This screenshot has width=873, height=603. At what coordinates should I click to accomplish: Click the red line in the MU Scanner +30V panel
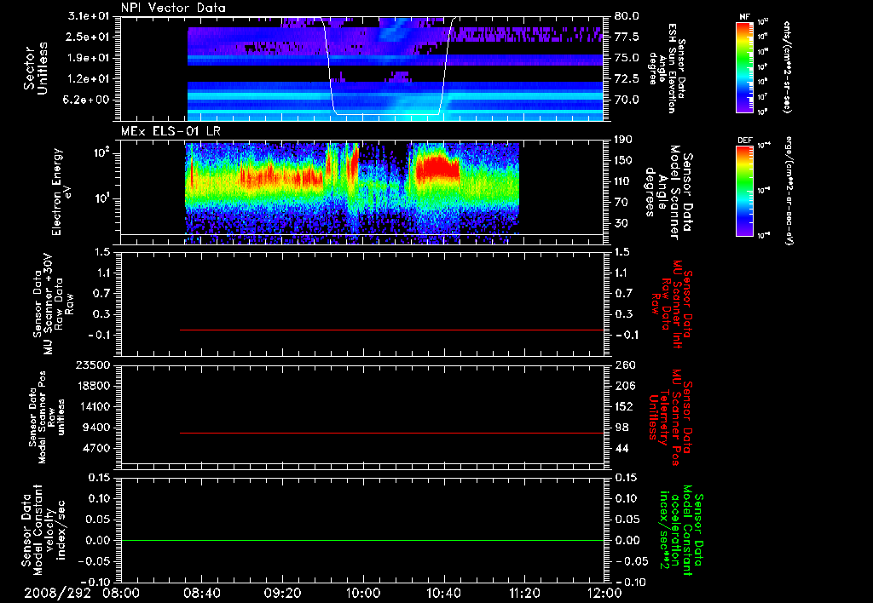pos(391,330)
